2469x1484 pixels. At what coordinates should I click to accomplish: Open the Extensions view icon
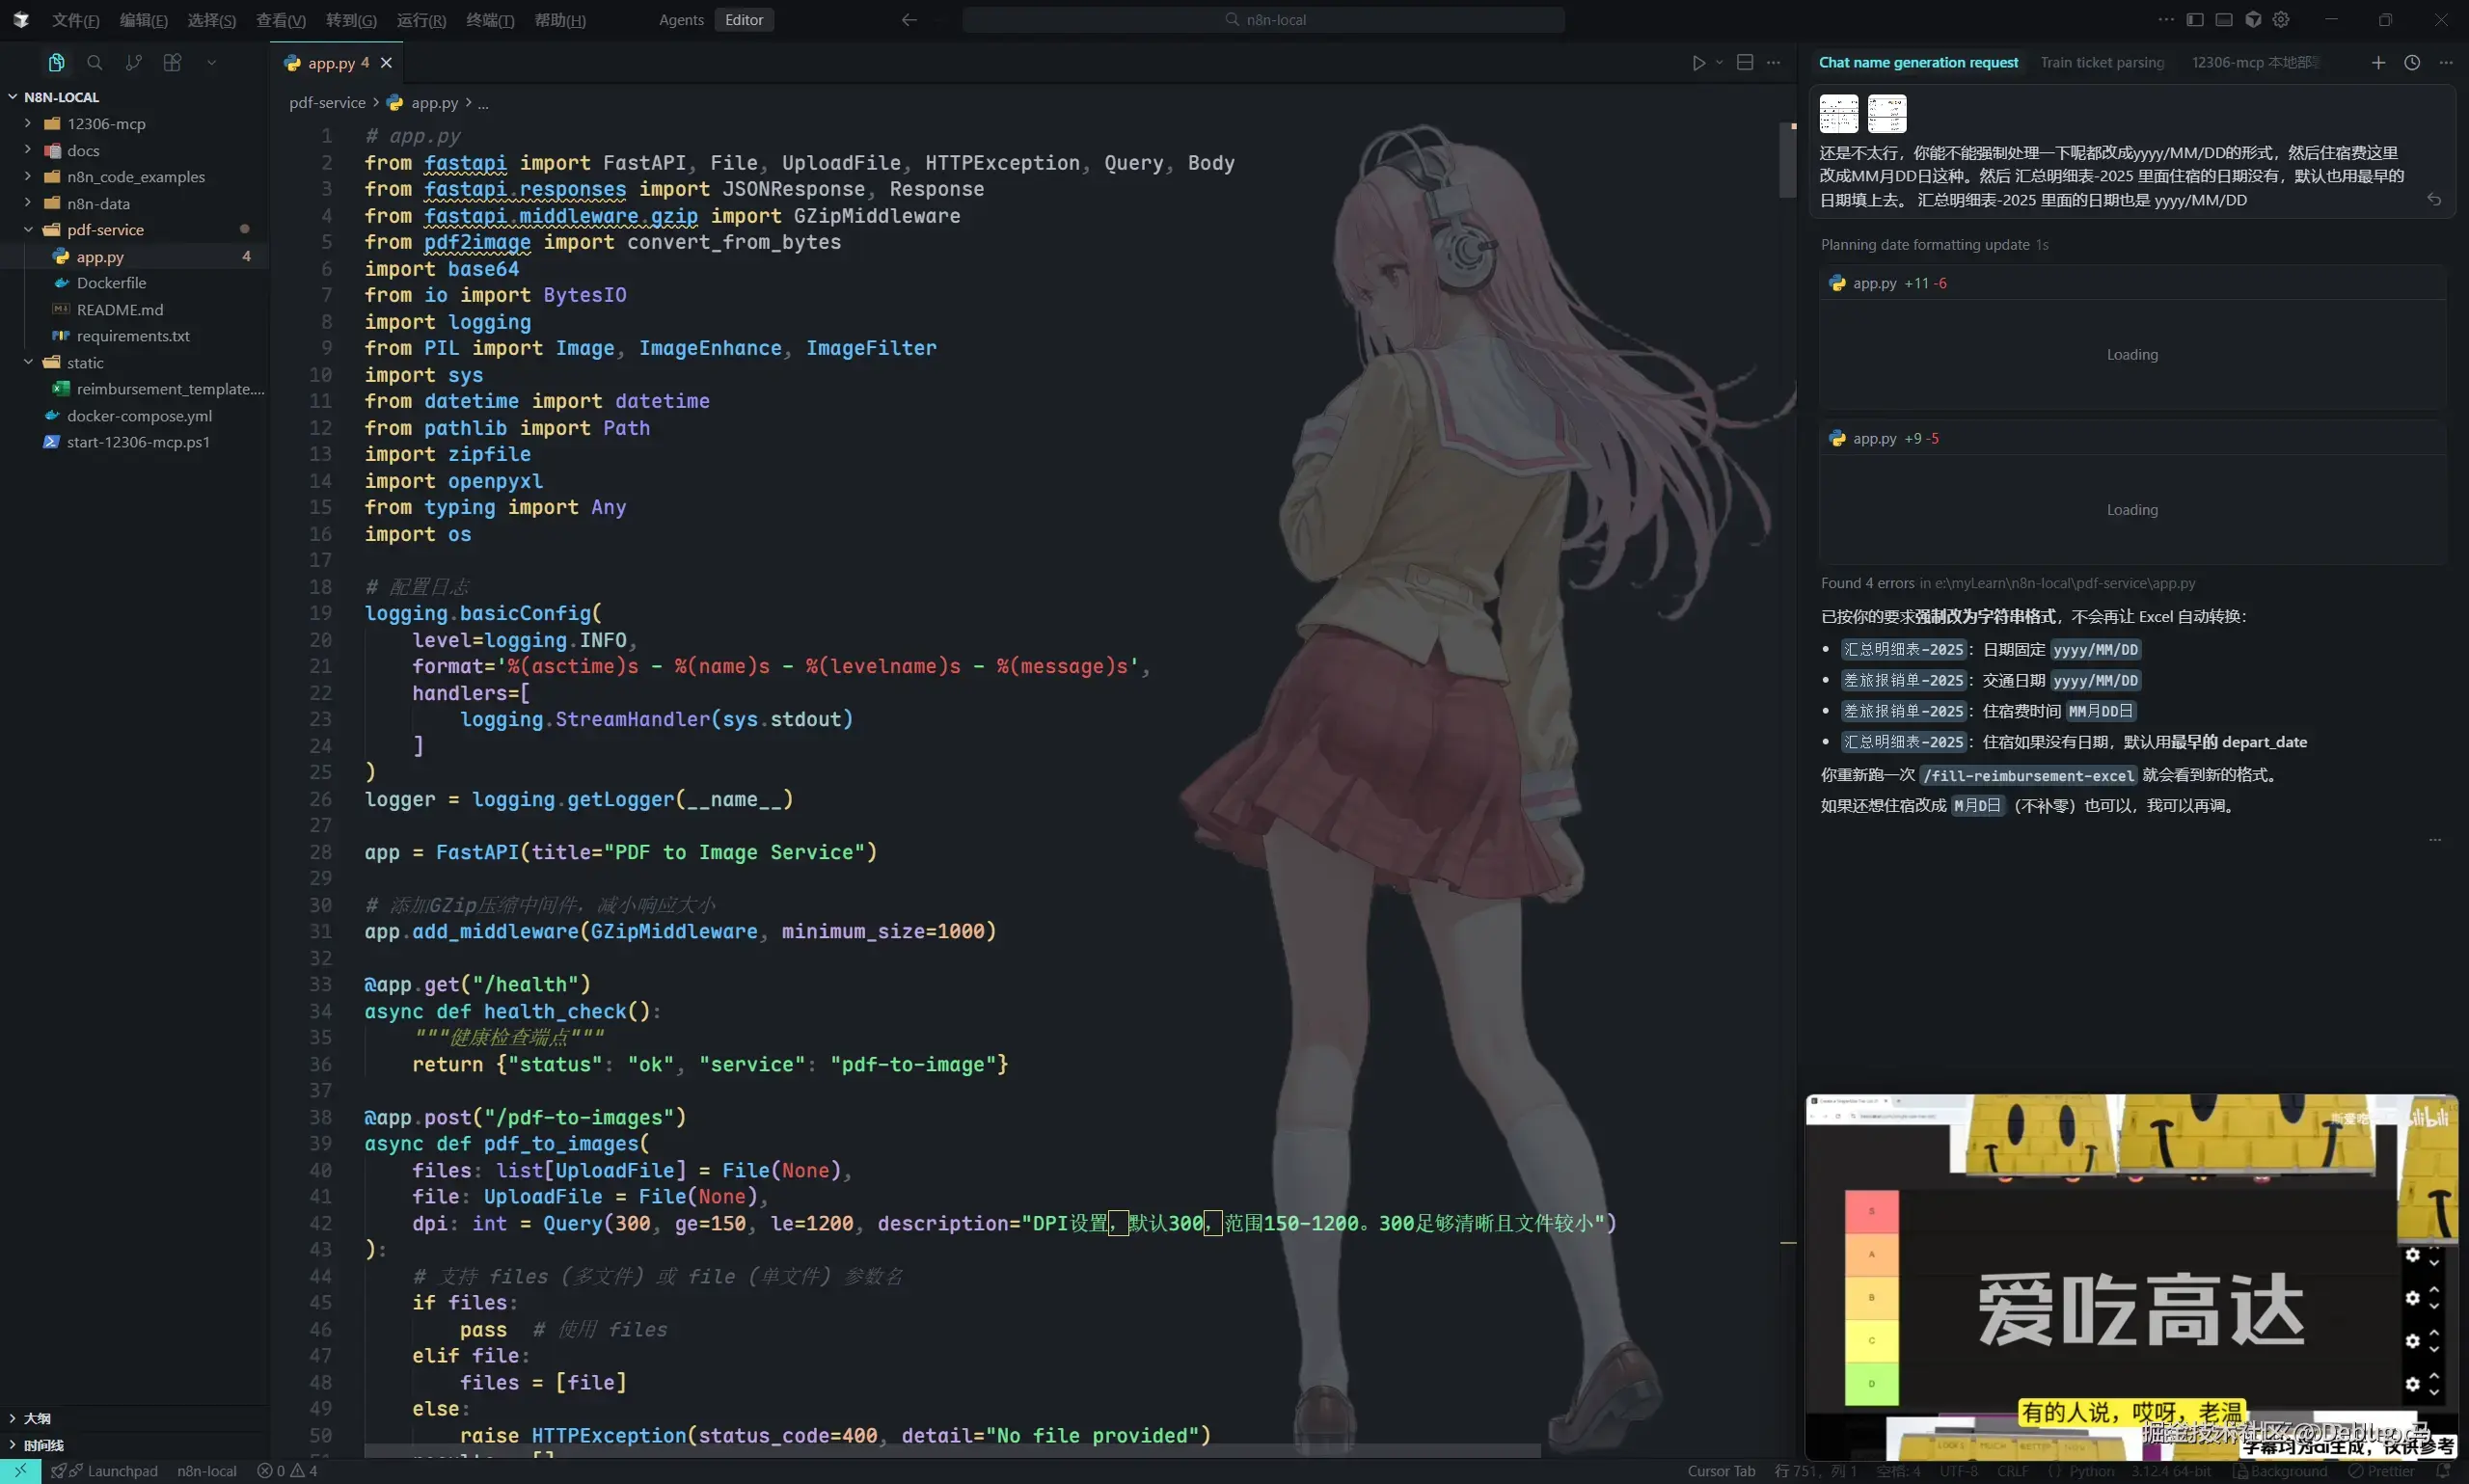172,63
